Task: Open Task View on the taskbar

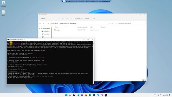Action: 74,95
